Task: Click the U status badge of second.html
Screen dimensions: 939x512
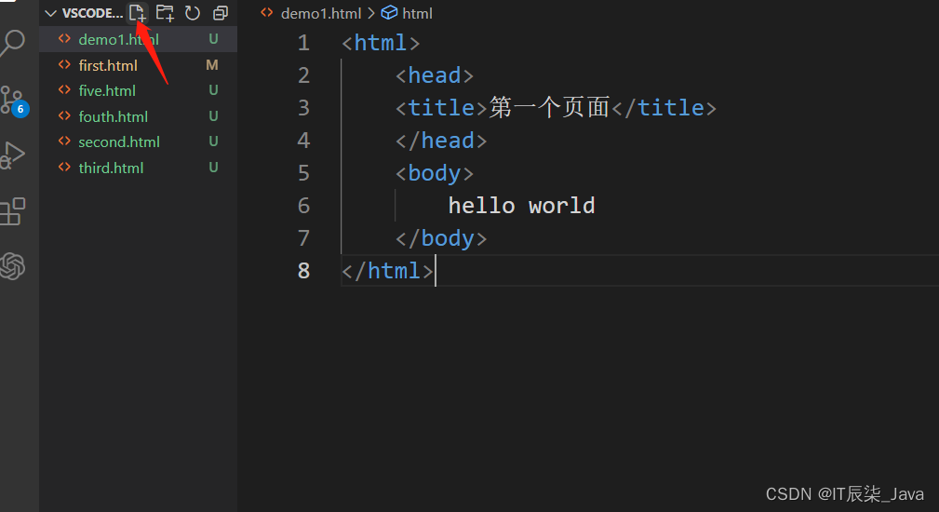Action: [213, 141]
